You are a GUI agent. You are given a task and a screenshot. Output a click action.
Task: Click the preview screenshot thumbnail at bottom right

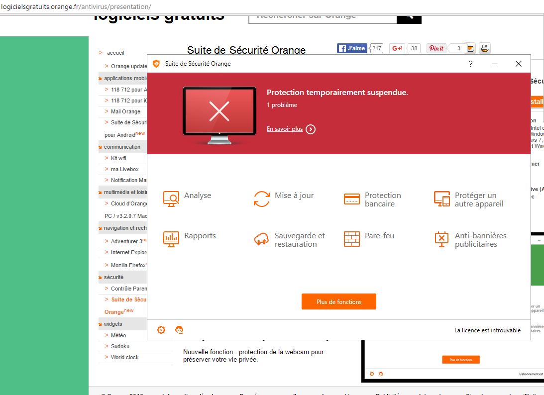(452, 361)
